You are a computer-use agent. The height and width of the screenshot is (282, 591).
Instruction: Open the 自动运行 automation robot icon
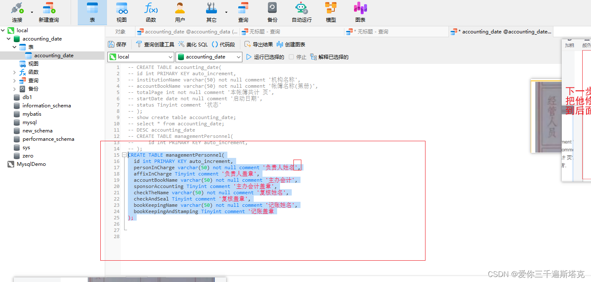click(x=302, y=12)
